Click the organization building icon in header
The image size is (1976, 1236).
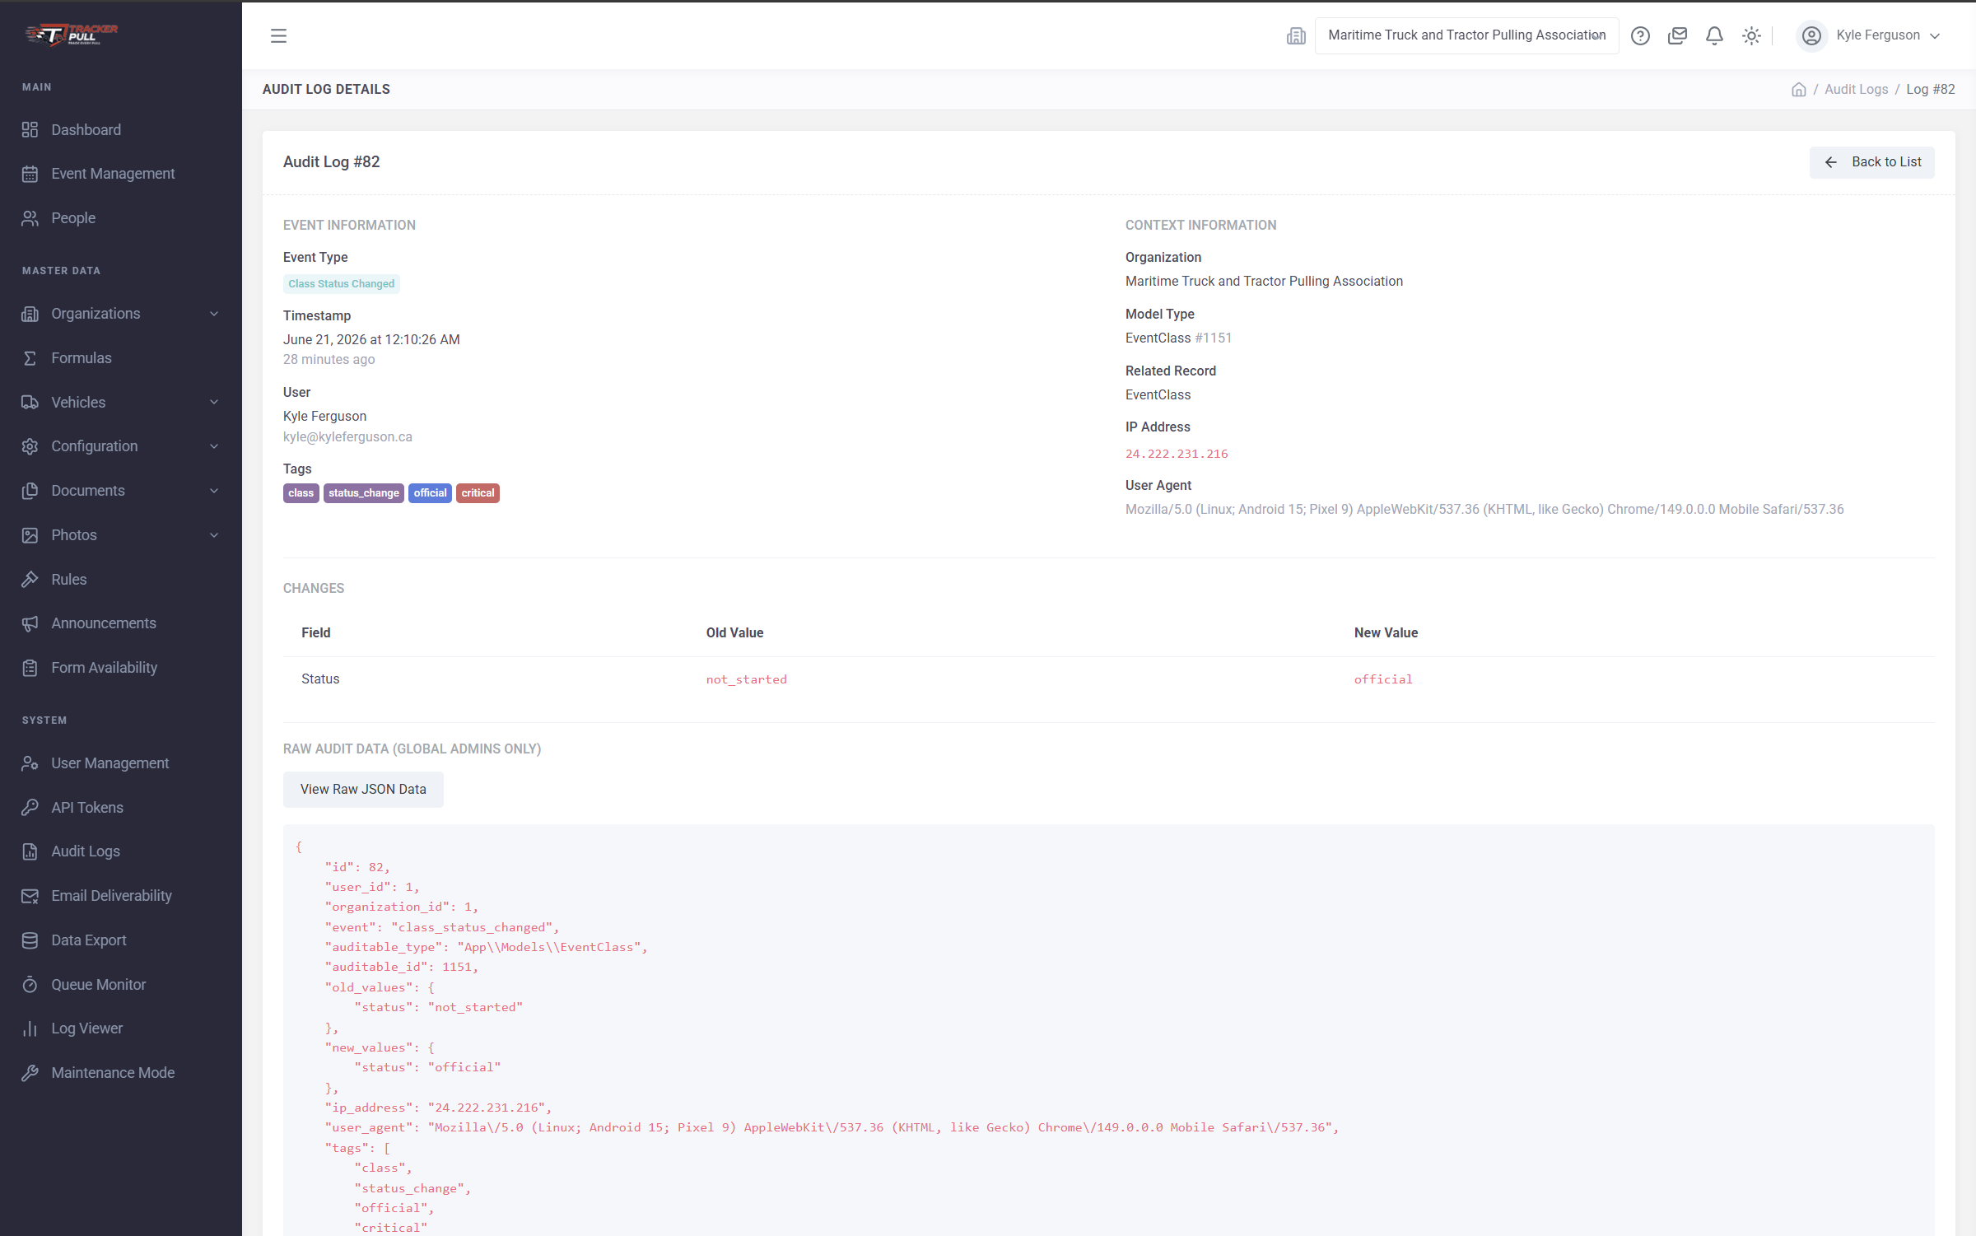1296,35
